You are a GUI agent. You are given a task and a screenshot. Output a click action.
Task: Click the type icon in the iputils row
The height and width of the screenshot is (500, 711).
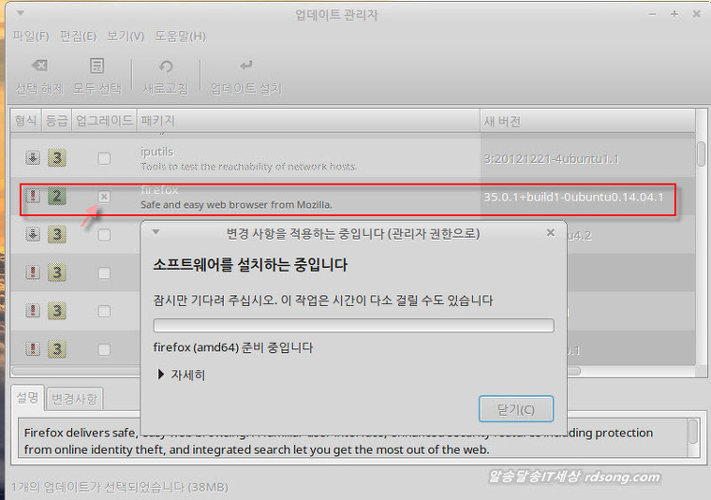coord(32,158)
